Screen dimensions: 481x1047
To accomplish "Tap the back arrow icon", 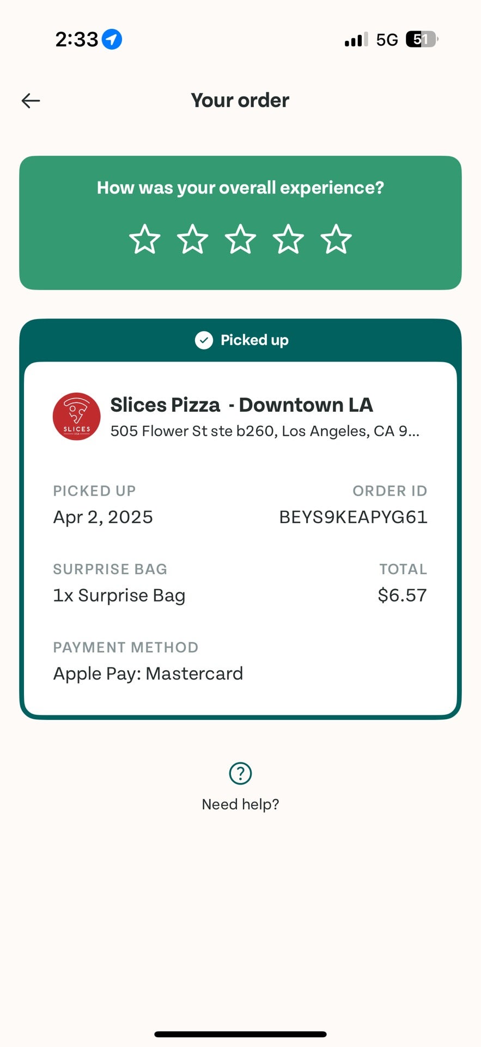I will pos(31,100).
